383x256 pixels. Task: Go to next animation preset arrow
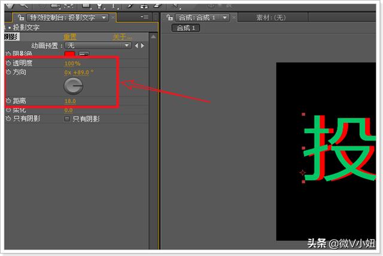pos(142,46)
